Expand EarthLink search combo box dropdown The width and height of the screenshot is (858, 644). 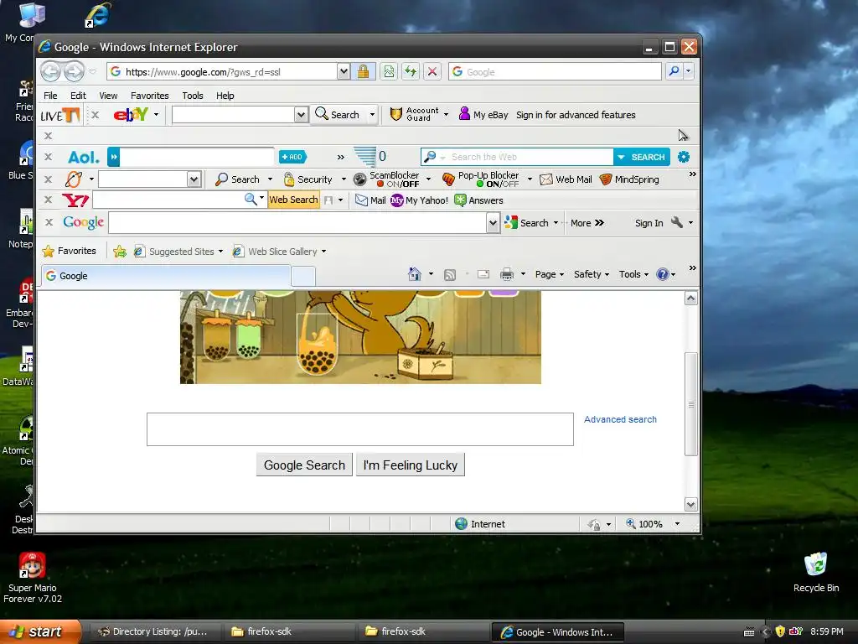194,179
